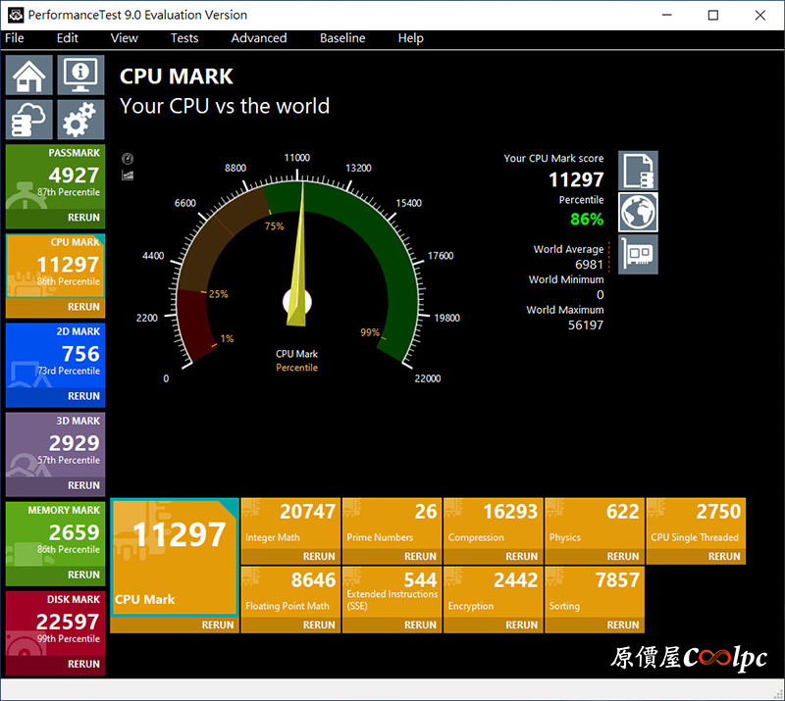
Task: Click the orange Percentile gauge label
Action: click(296, 368)
